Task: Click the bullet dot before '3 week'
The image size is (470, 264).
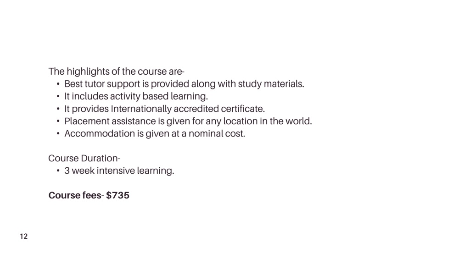Action: pyautogui.click(x=58, y=170)
